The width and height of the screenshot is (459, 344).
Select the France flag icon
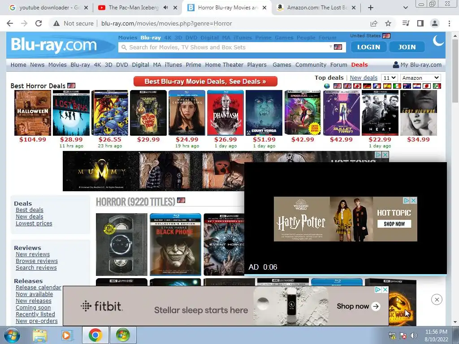point(377,86)
